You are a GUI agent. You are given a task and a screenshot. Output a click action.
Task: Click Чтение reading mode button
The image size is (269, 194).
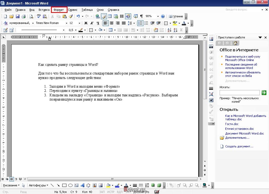click(176, 16)
